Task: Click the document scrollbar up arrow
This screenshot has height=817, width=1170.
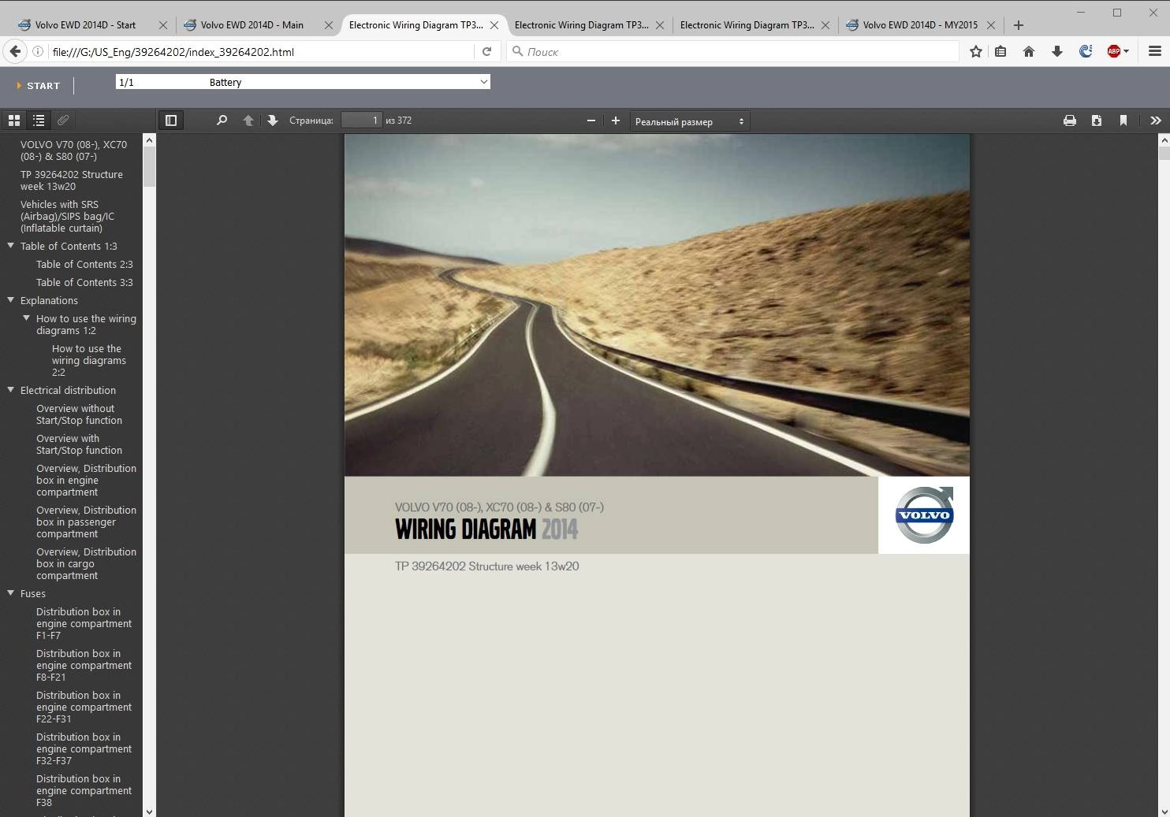Action: (1164, 139)
